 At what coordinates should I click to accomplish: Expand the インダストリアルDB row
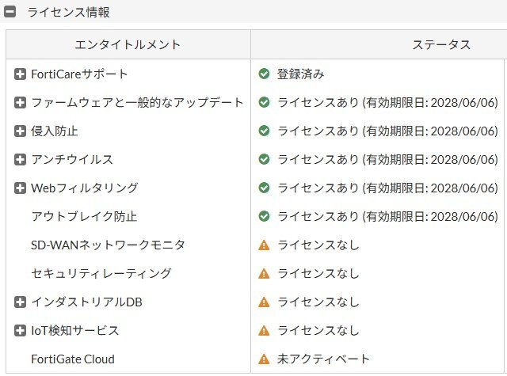[x=21, y=302]
